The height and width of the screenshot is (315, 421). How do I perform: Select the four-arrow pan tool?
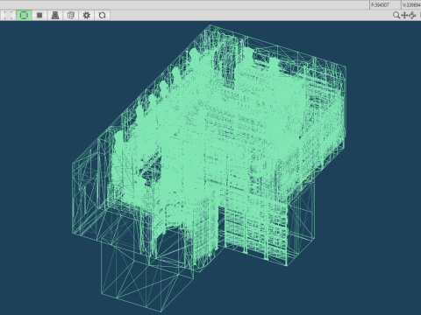coord(404,15)
